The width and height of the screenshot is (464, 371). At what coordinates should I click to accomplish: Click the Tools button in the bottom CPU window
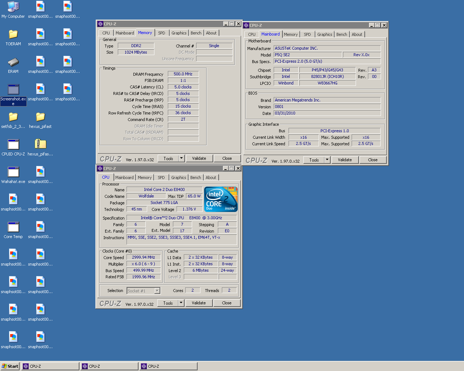168,303
